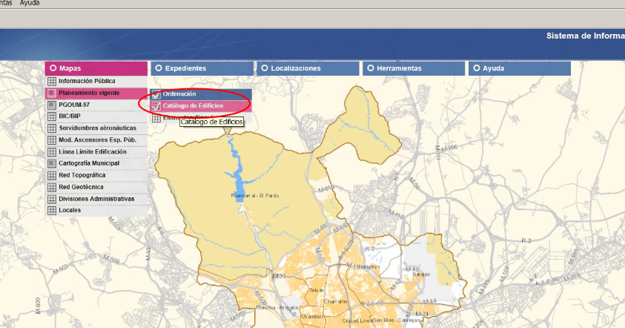Viewport: 625px width, 328px height.
Task: Click grid icon for Cartografía Municipal
Action: 51,163
